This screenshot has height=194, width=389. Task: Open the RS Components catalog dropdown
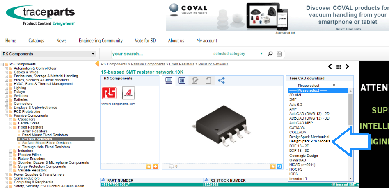tap(48, 54)
